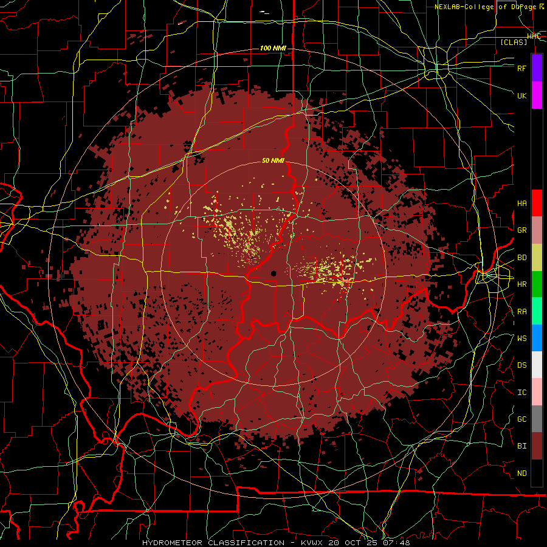Click the black radar site dot at center

[x=273, y=273]
